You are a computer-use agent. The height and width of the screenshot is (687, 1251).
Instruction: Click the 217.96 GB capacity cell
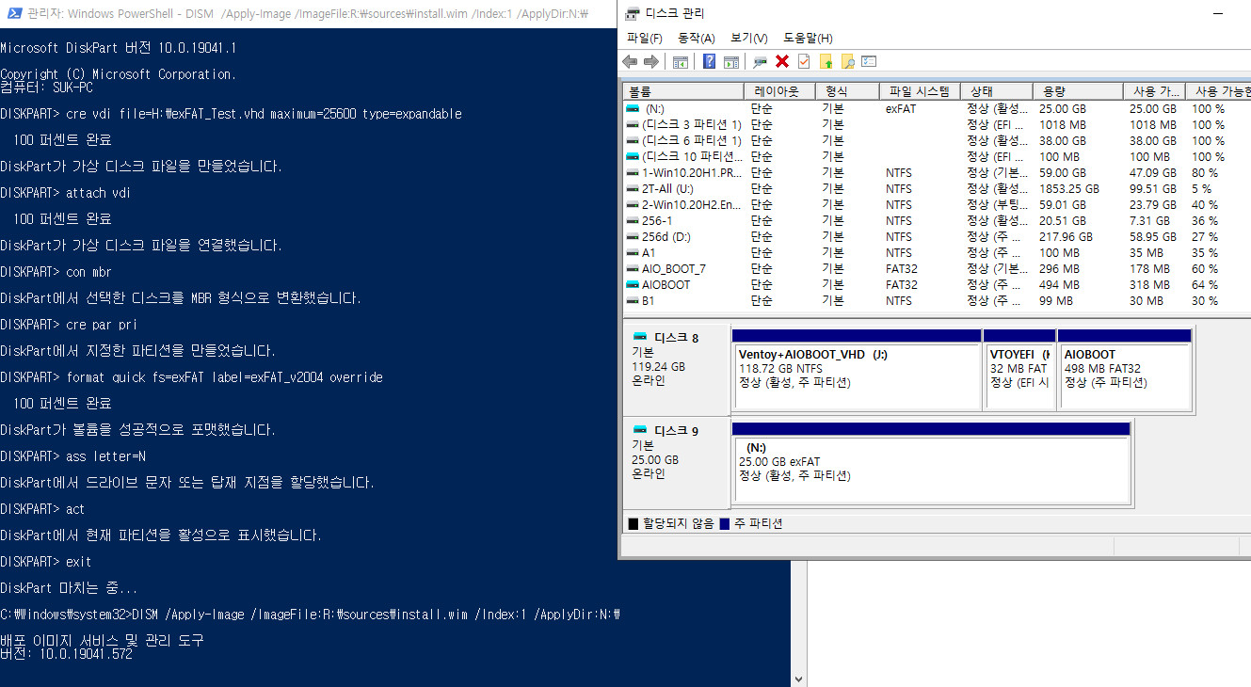point(1066,236)
